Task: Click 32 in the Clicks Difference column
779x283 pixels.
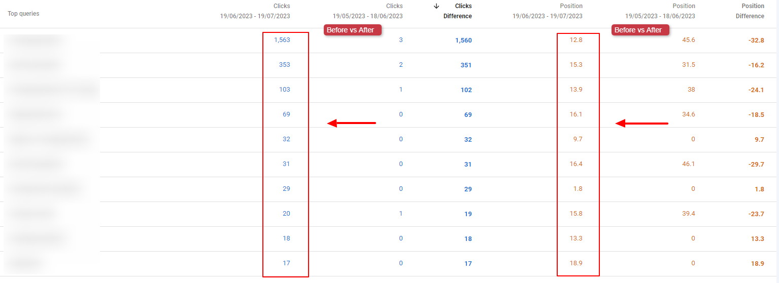Action: tap(468, 139)
